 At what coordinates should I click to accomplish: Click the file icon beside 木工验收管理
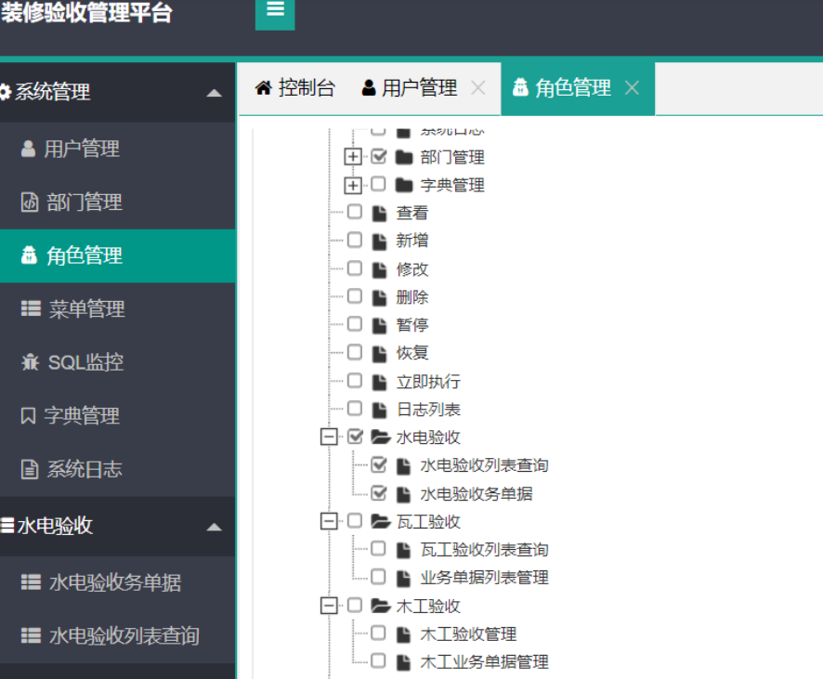point(403,634)
